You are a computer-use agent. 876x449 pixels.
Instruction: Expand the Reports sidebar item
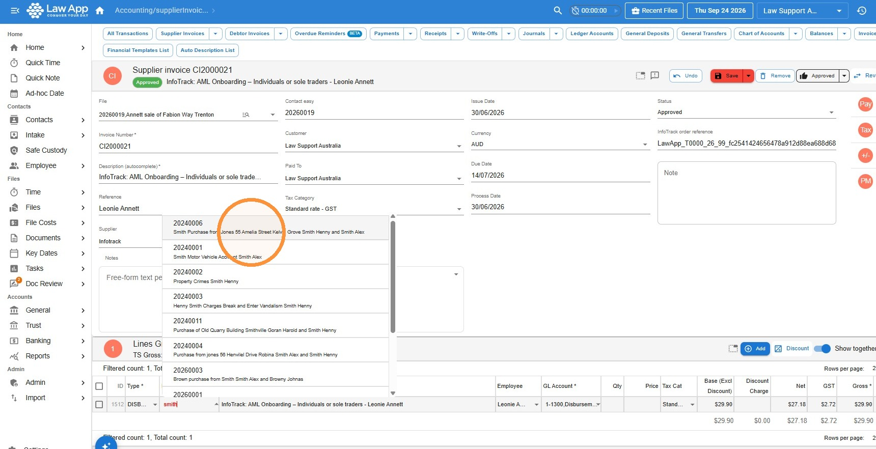tap(83, 356)
